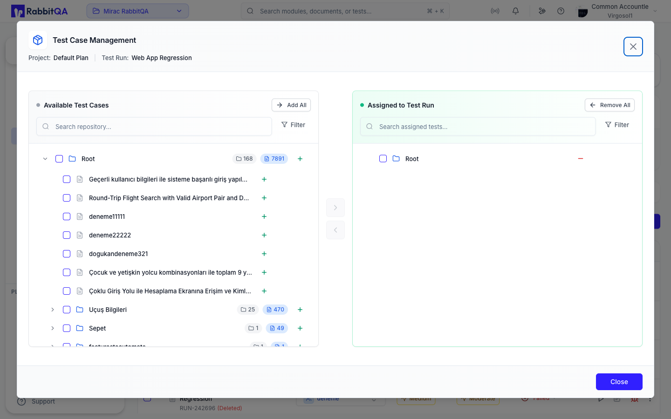671x419 pixels.
Task: Click the broadcast signal icon in top bar
Action: (x=495, y=11)
